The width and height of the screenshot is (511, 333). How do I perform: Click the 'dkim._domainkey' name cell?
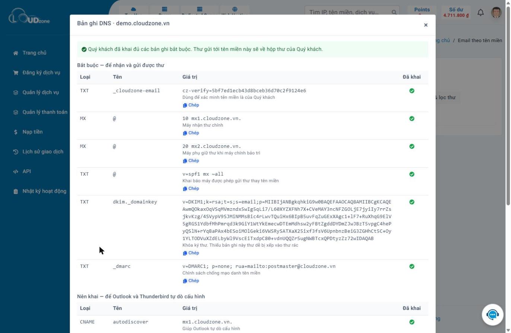point(135,202)
